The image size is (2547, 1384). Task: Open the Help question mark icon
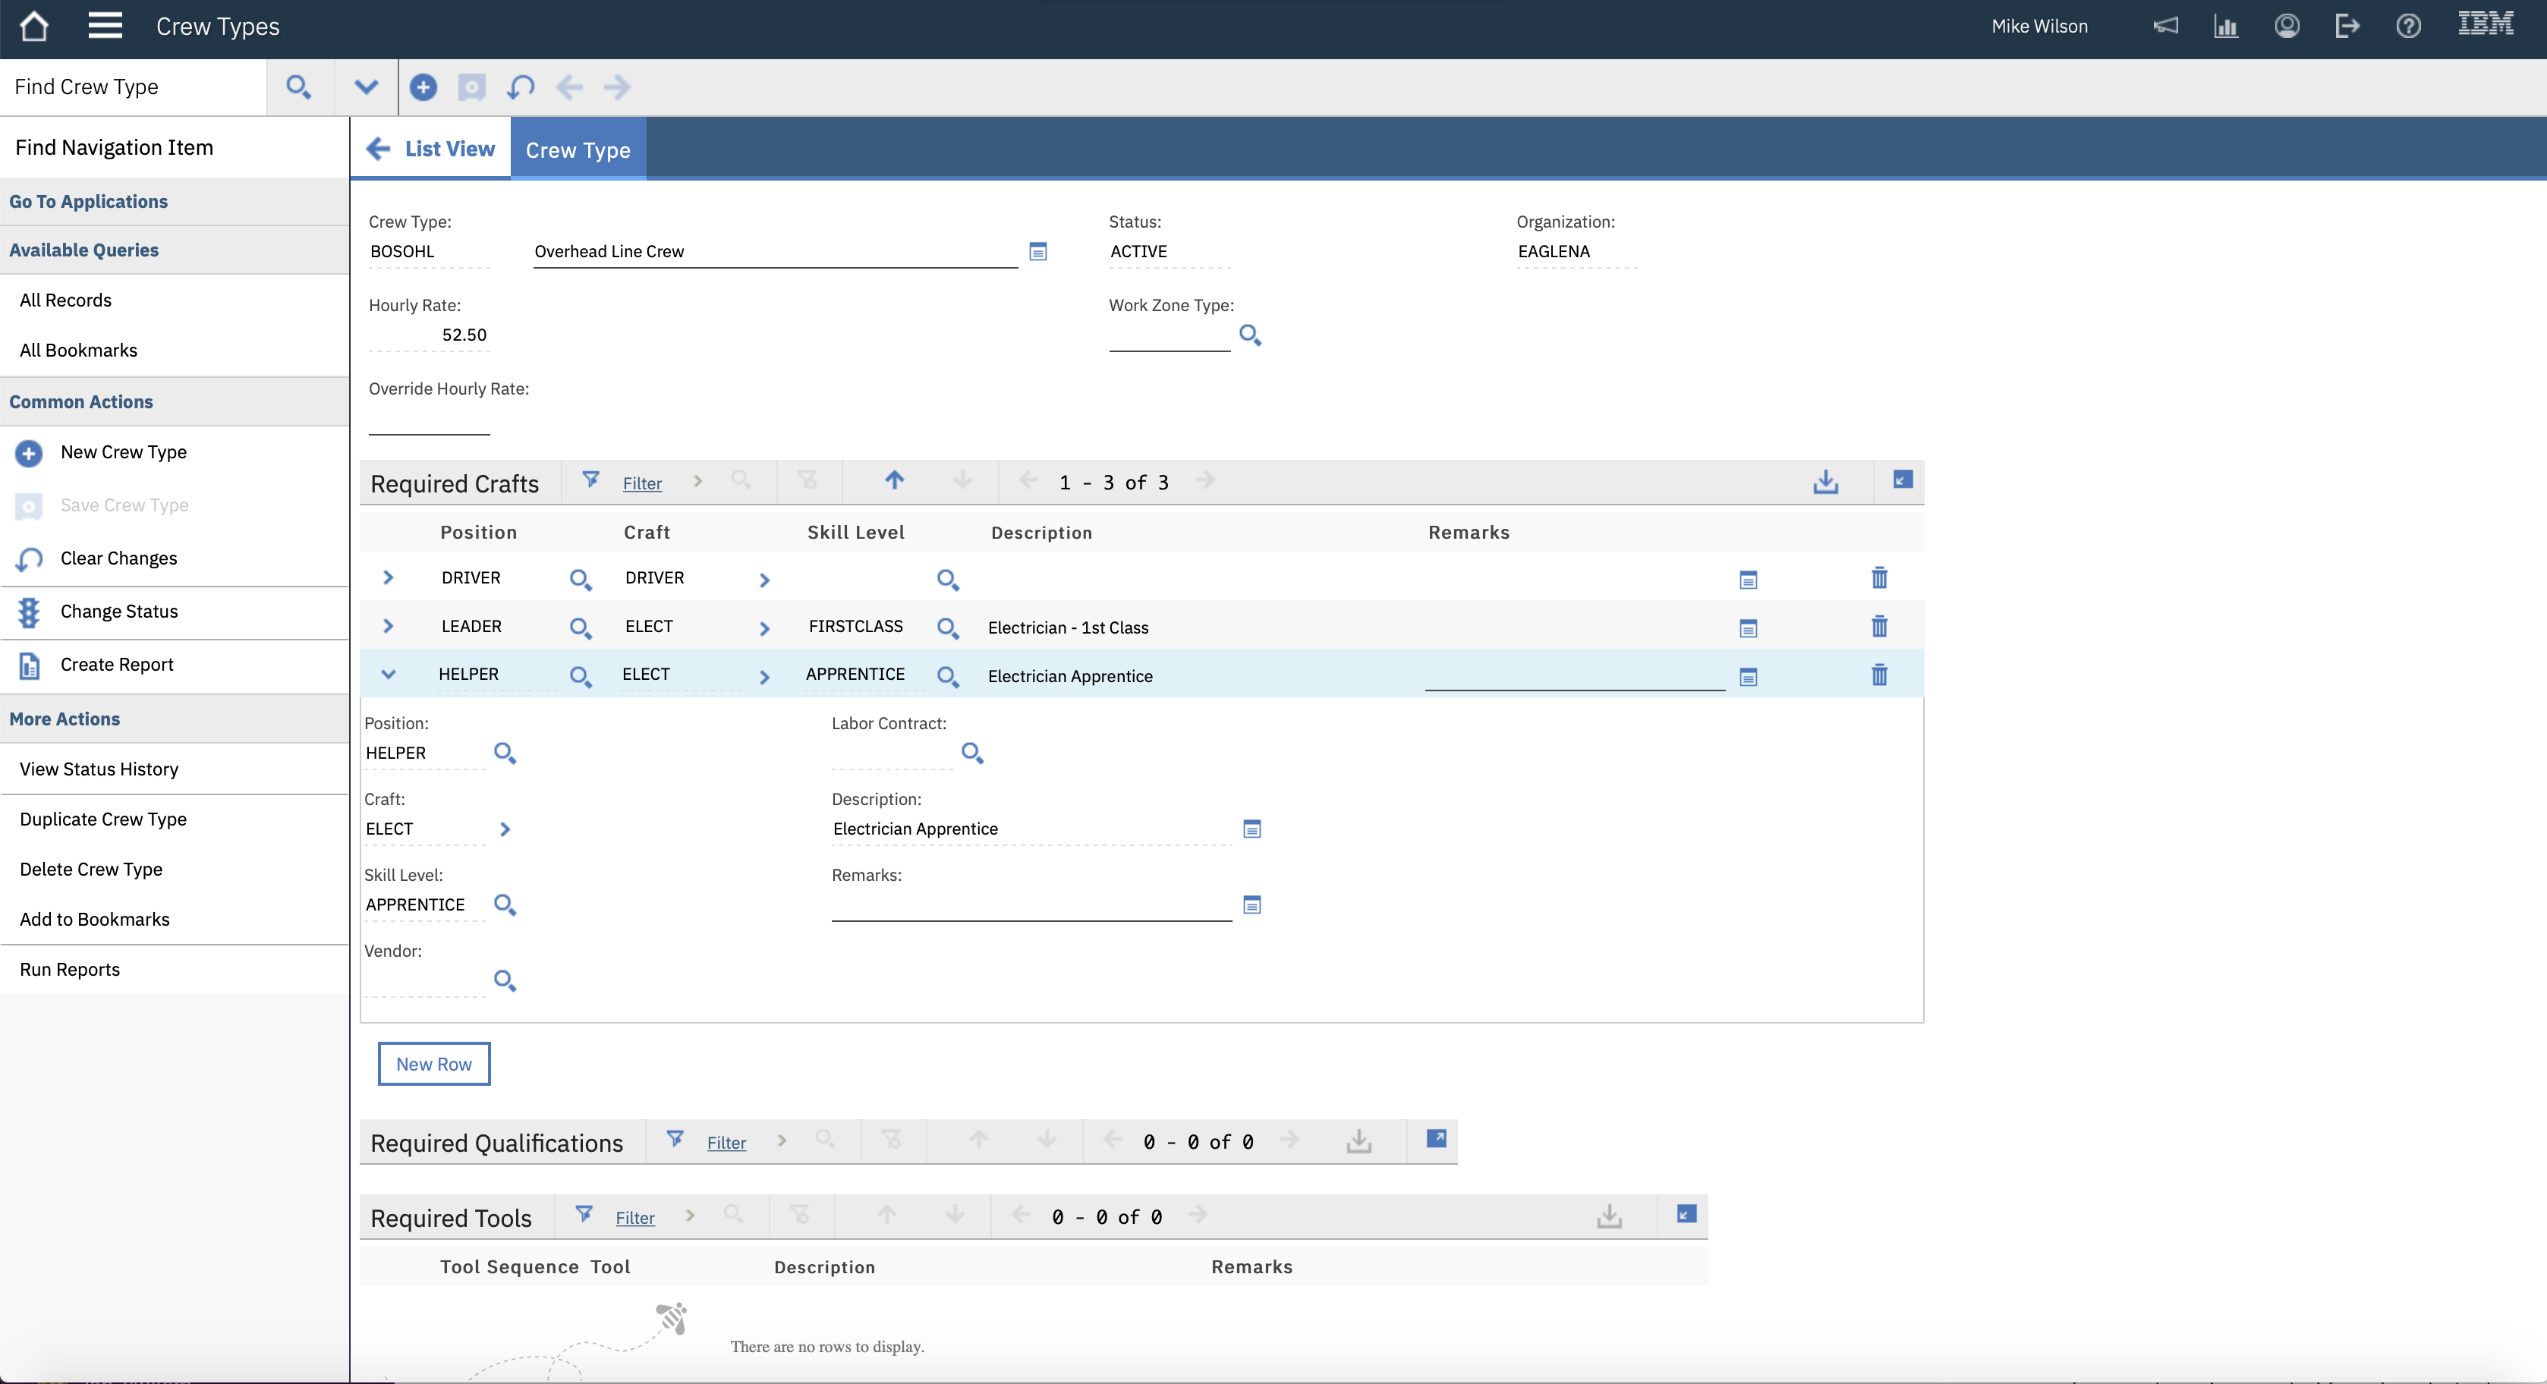pyautogui.click(x=2409, y=27)
